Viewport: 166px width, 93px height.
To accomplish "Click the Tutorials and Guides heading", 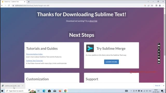I will click(x=42, y=49).
